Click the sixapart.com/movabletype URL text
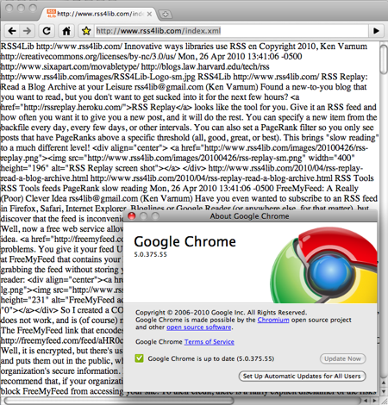The width and height of the screenshot is (388, 405). pyautogui.click(x=70, y=66)
